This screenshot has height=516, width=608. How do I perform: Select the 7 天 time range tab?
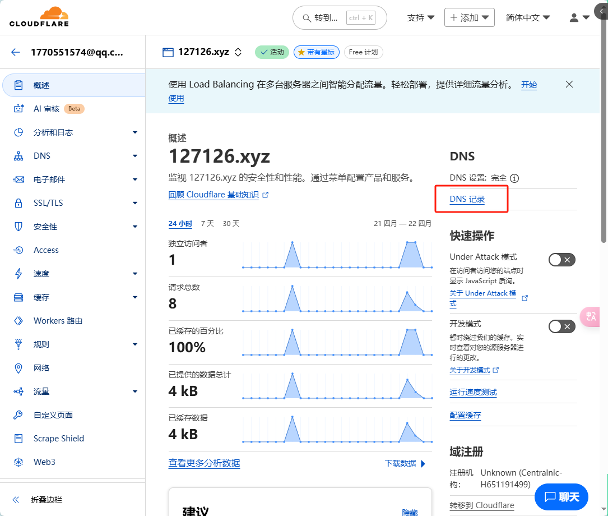click(207, 224)
